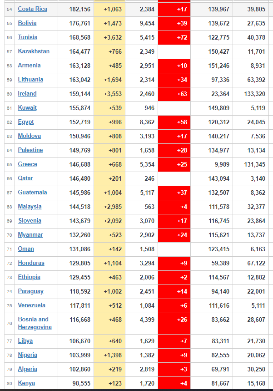Open the Greece country link

(27, 164)
